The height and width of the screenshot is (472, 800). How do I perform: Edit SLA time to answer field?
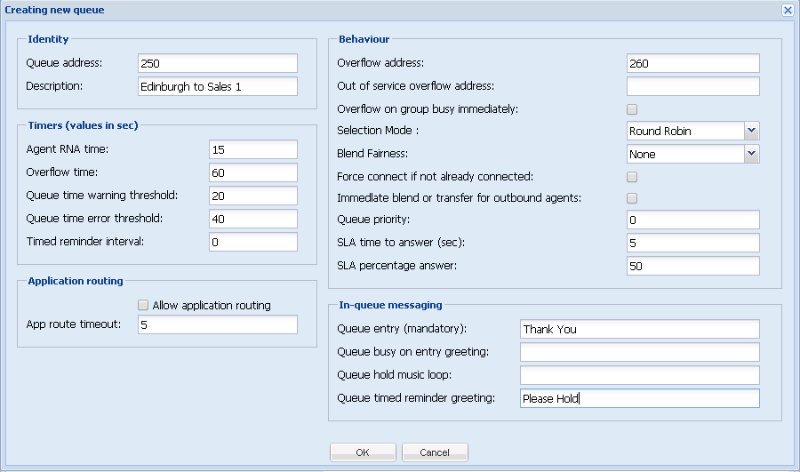pos(692,243)
